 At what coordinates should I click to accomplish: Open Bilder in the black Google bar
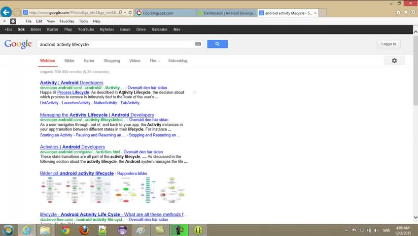(35, 29)
